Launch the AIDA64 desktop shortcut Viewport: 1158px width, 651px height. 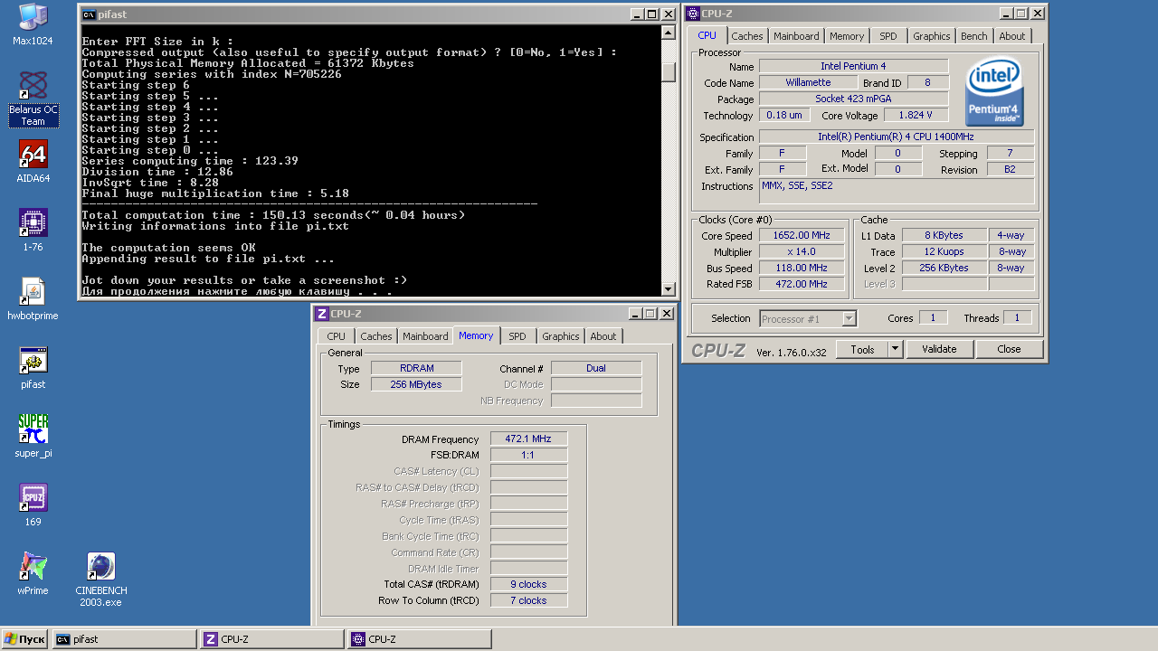(33, 162)
